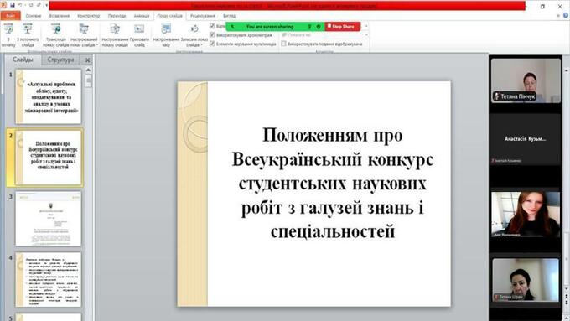The width and height of the screenshot is (570, 321).
Task: Switch to the 'Вигляд' ribbon tab
Action: pos(230,16)
